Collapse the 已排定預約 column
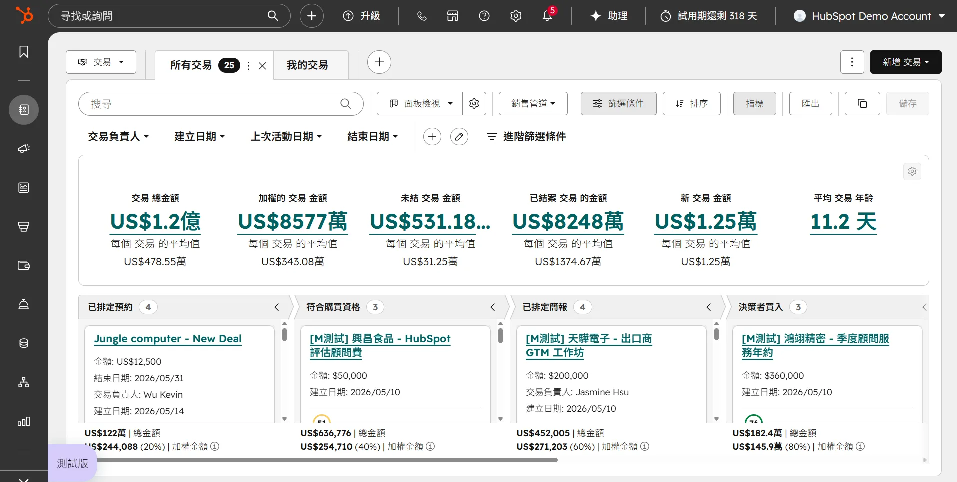The width and height of the screenshot is (957, 482). point(277,307)
